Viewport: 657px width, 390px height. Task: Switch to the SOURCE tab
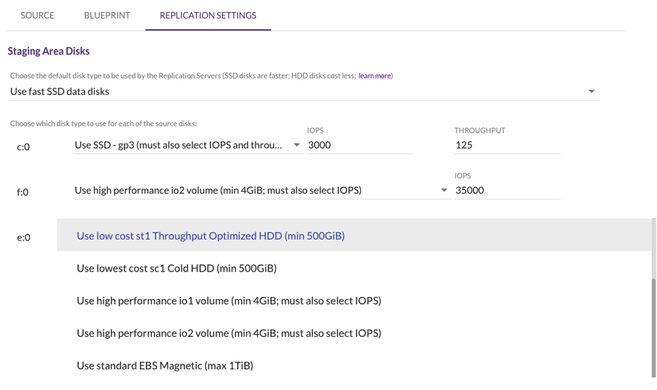tap(37, 15)
